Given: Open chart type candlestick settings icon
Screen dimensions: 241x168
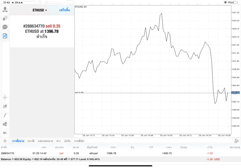Looking at the screenshot, I should pos(5,106).
